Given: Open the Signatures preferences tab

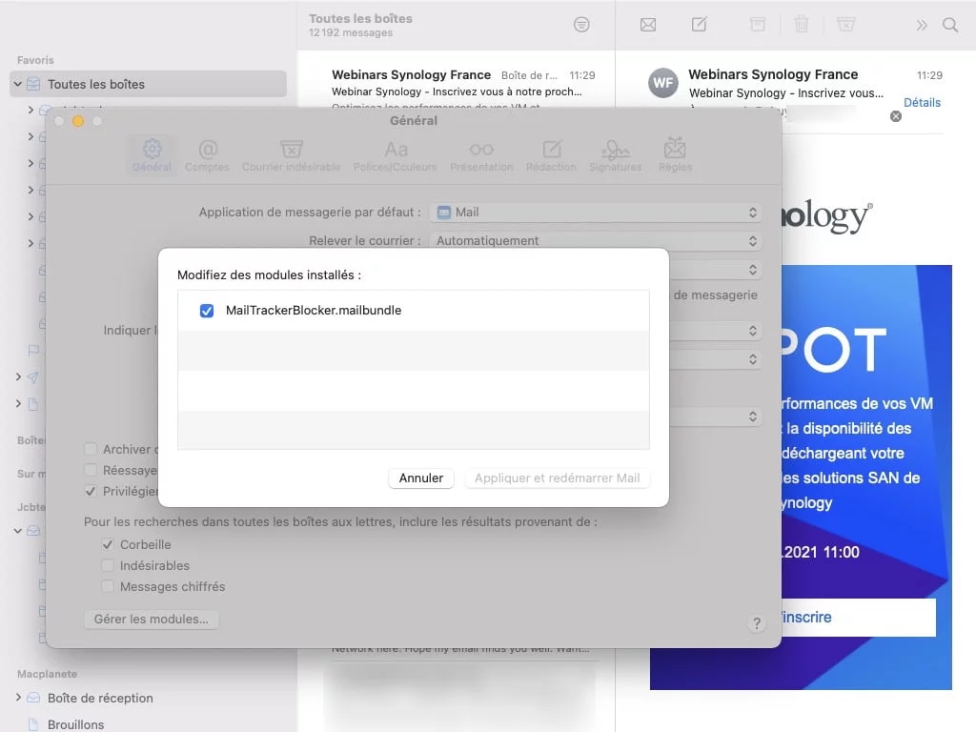Looking at the screenshot, I should [615, 155].
